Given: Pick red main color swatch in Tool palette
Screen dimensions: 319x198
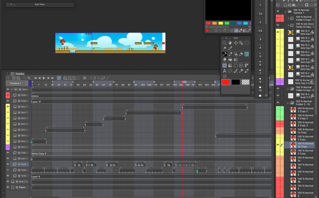Looking at the screenshot, I should pyautogui.click(x=226, y=82).
